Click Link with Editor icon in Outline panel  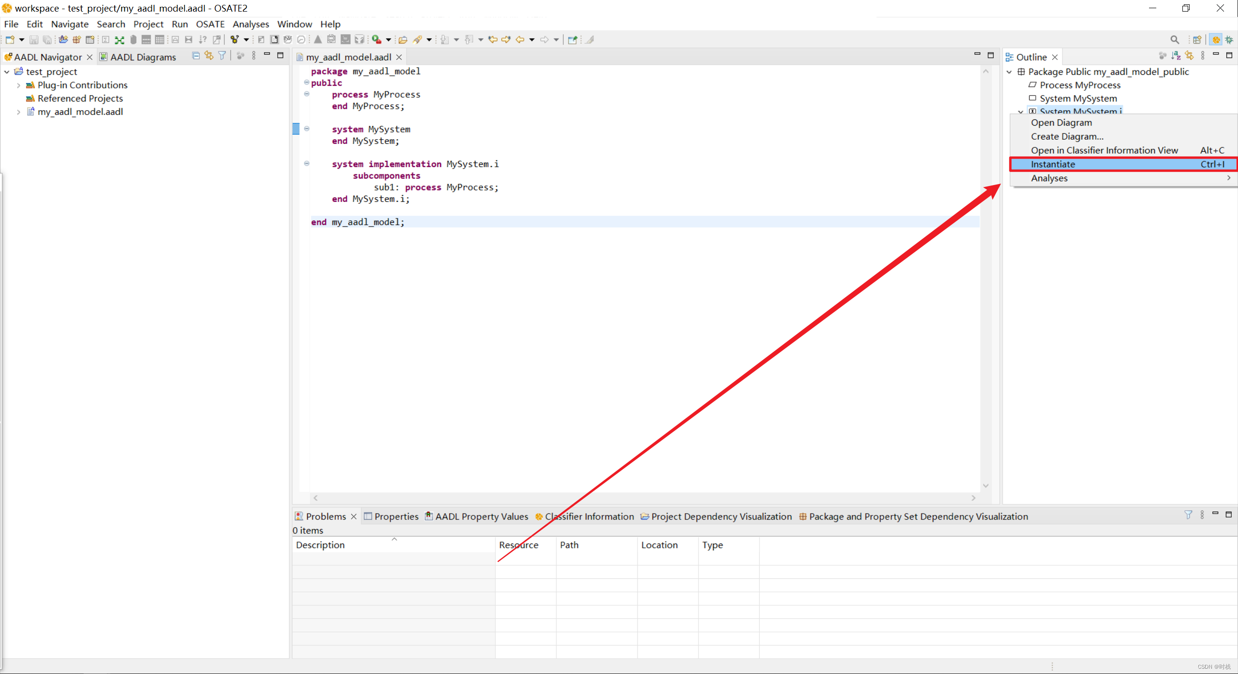(x=1189, y=56)
